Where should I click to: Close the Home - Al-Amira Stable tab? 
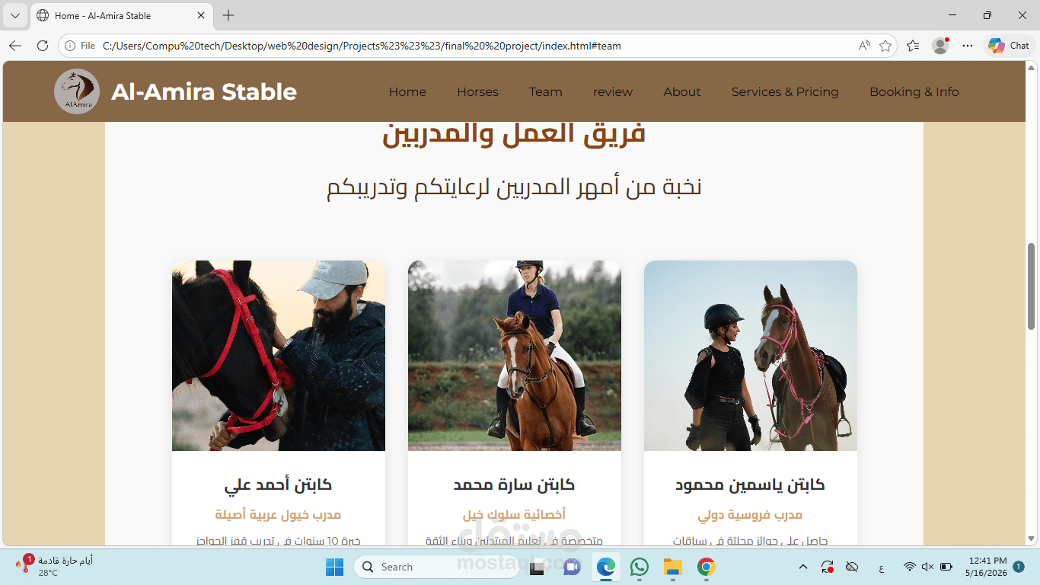(x=201, y=15)
